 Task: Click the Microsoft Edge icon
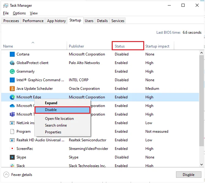[12, 97]
